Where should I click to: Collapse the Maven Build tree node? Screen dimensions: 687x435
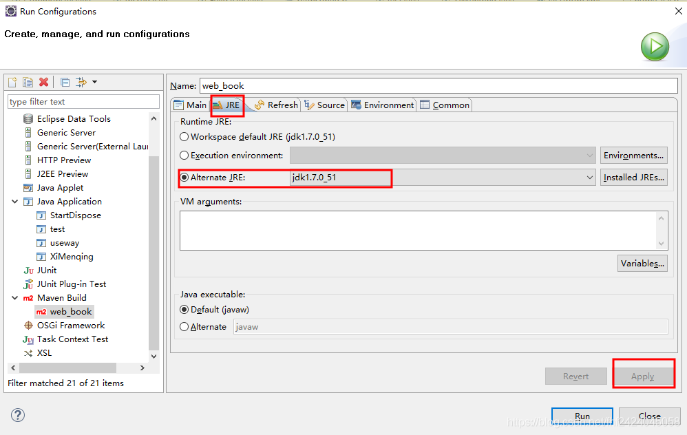click(15, 298)
